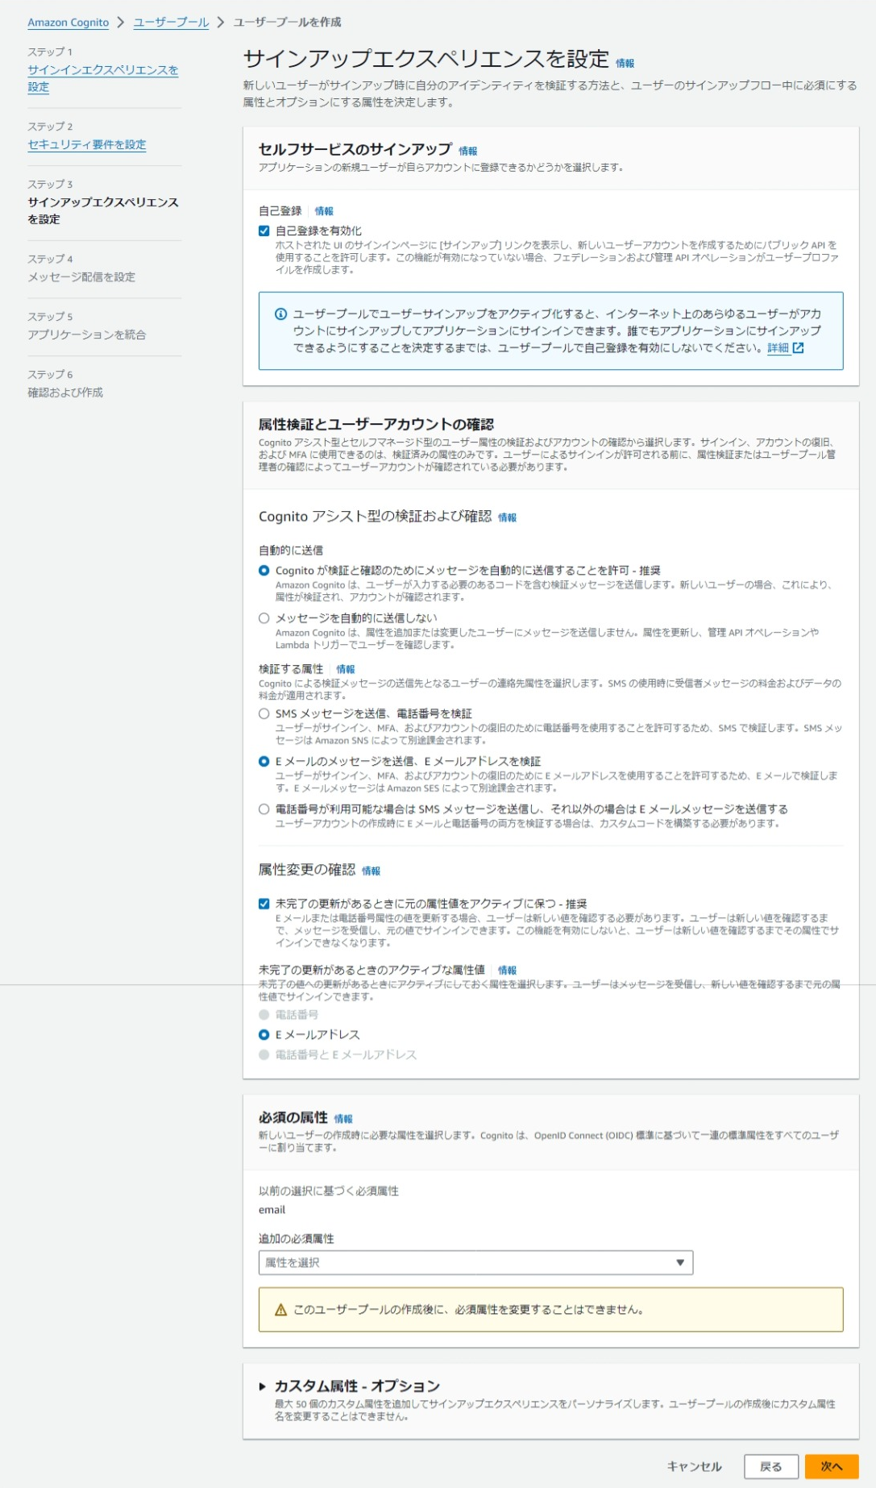
Task: Click 情報 link beside 属性変更の確認
Action: coord(371,871)
